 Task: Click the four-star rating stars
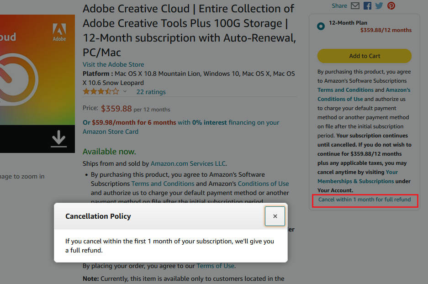coord(99,91)
